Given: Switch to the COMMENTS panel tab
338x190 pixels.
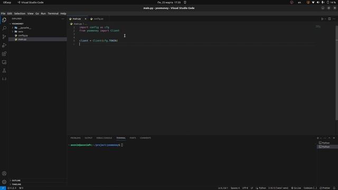Looking at the screenshot, I should tap(145, 138).
